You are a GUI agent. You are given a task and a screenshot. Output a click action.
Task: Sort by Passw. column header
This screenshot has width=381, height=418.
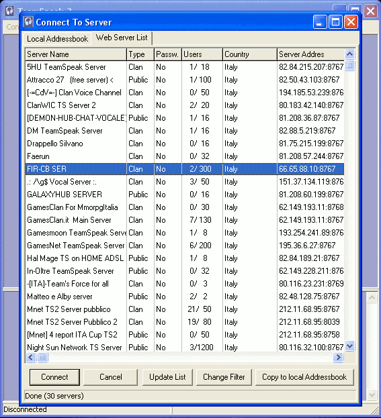coord(168,54)
